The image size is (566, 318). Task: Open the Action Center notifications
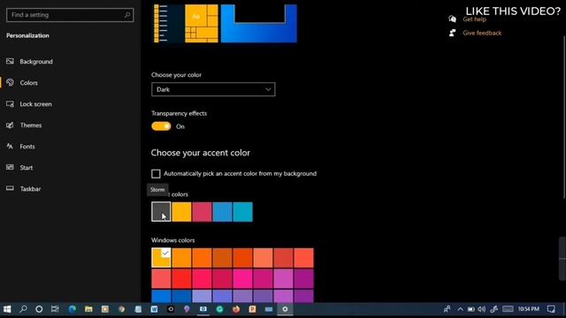pos(551,309)
